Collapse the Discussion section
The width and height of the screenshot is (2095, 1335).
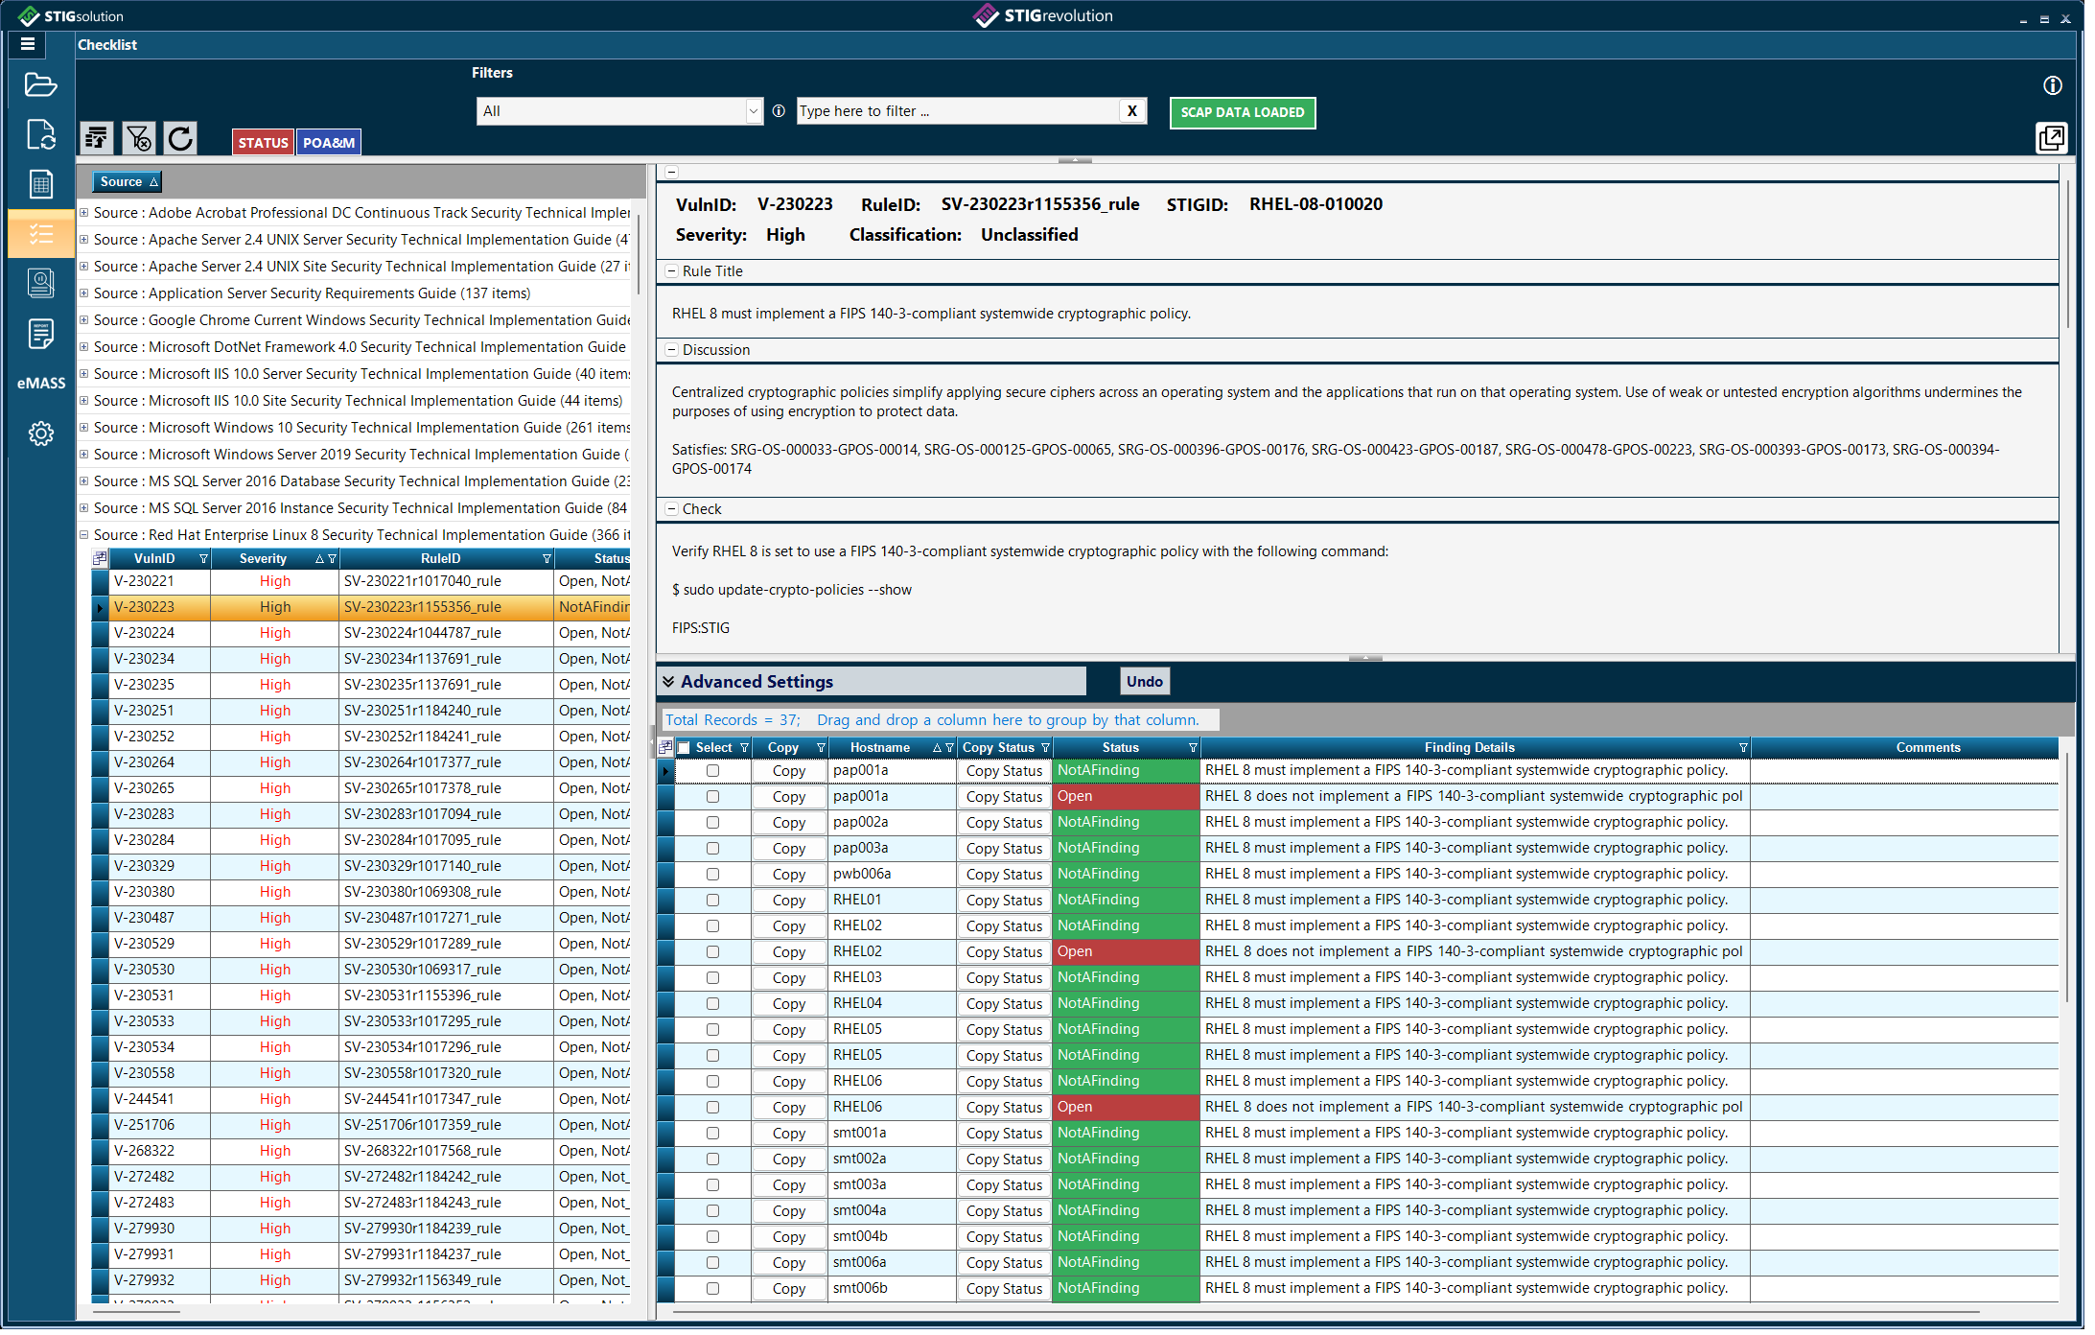[x=672, y=350]
